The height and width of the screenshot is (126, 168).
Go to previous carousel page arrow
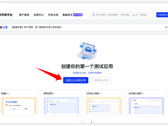click(83, 122)
